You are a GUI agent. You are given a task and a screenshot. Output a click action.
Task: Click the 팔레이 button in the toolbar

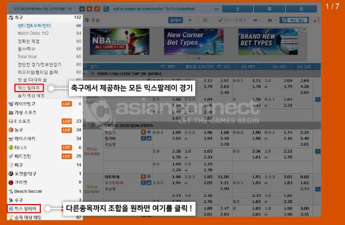point(176,20)
